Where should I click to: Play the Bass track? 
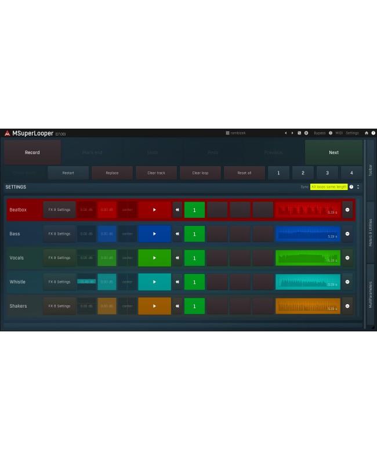coord(154,234)
